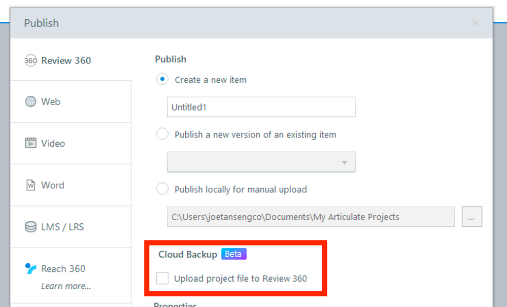Close the Publish dialog
This screenshot has width=507, height=307.
pyautogui.click(x=475, y=23)
